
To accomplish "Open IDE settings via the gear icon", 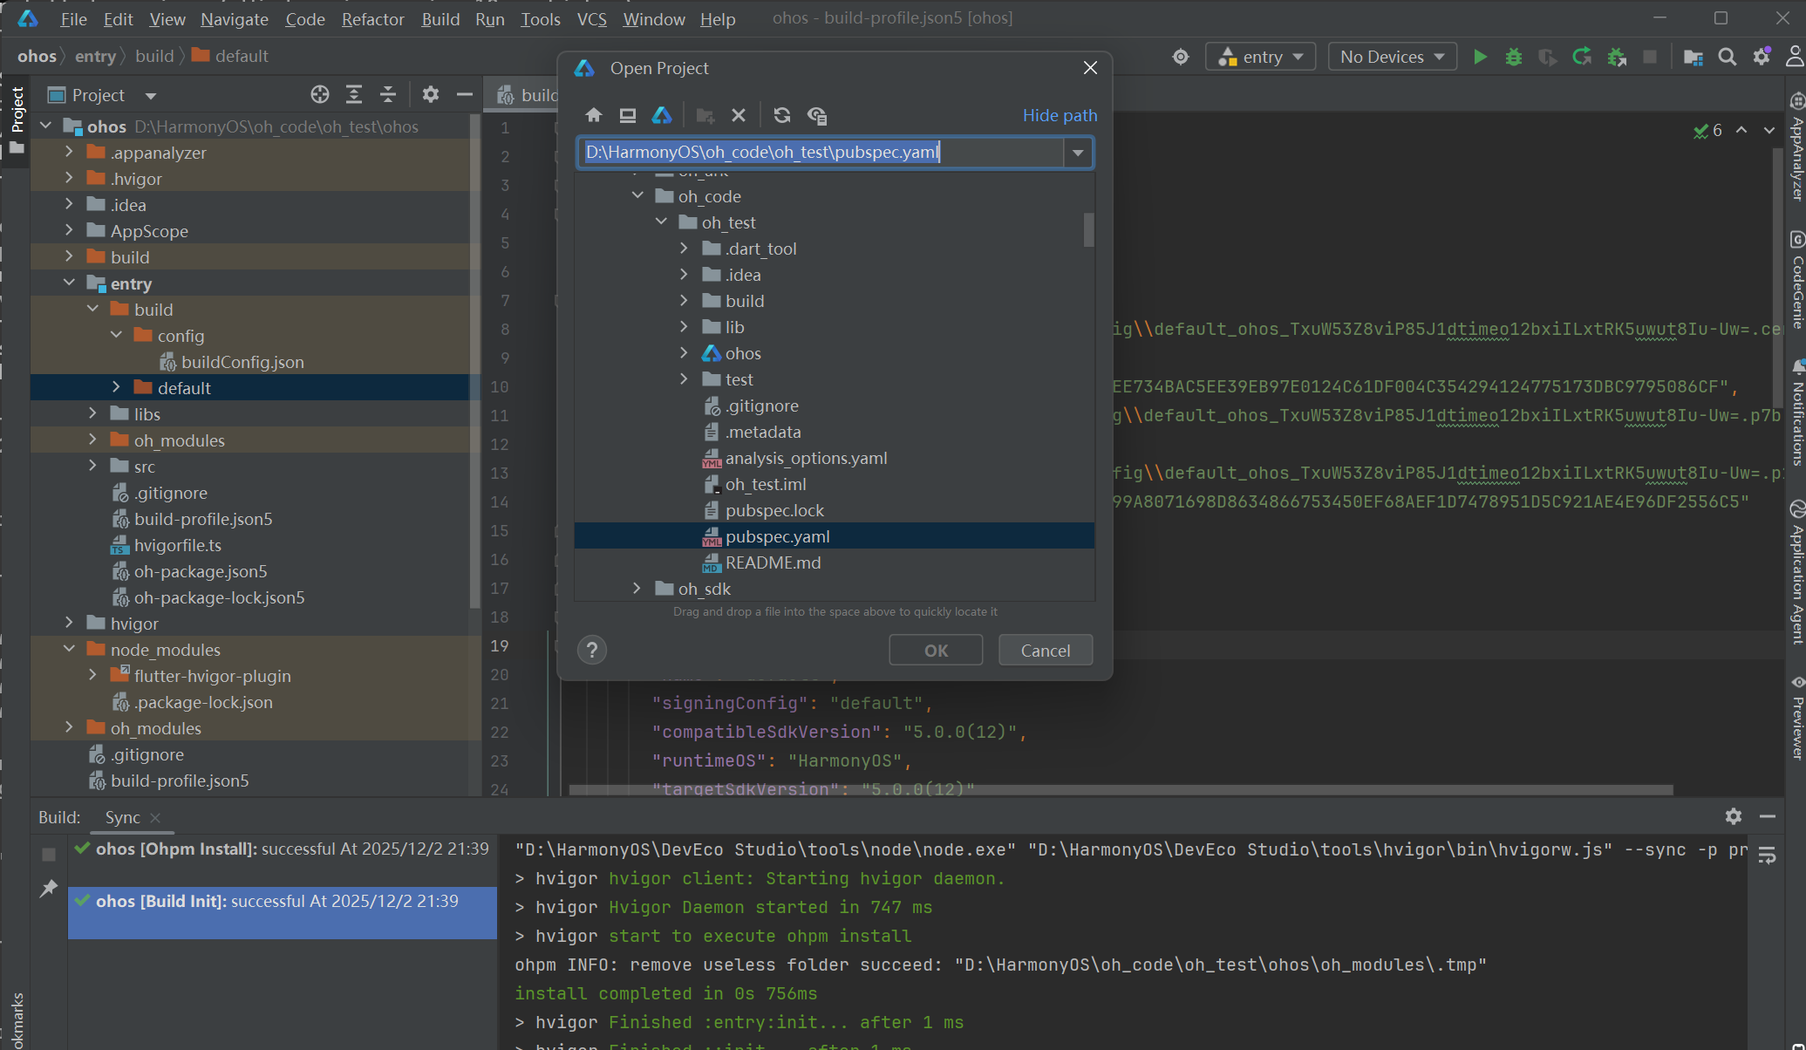I will (x=1762, y=56).
